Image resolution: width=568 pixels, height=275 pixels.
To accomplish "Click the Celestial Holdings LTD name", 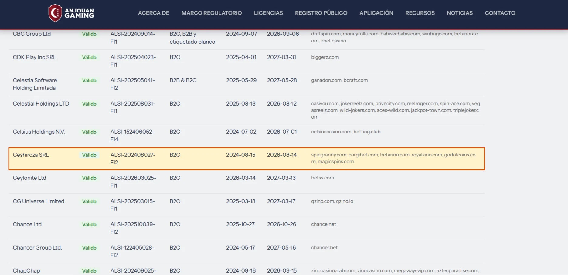I will tap(41, 104).
